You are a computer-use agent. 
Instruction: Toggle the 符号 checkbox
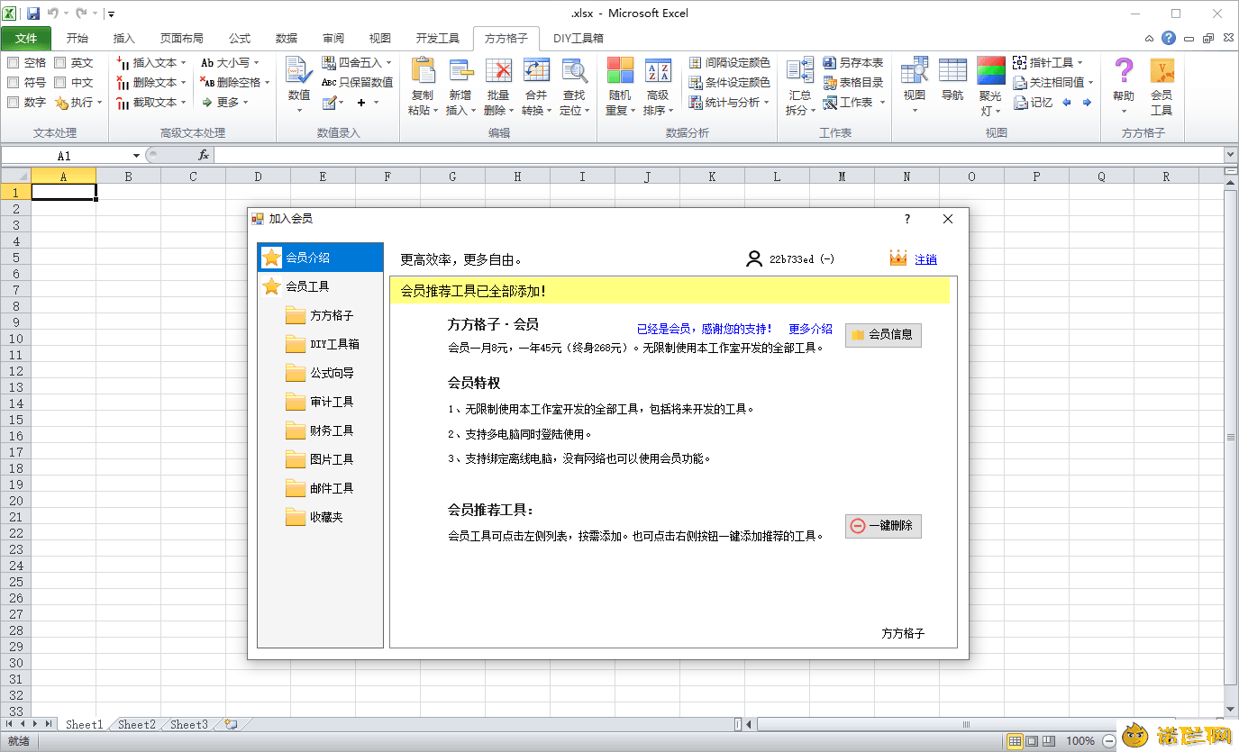[14, 82]
